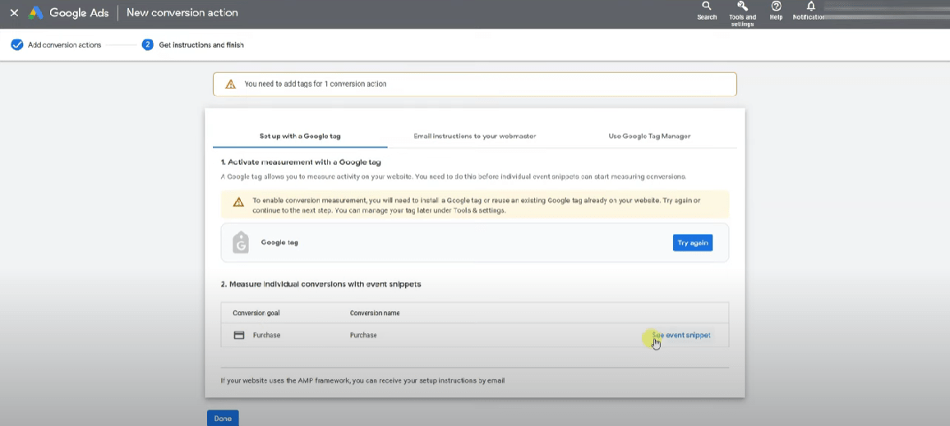Click the Purchase credit card icon
Screen dimensions: 950x426
239,335
